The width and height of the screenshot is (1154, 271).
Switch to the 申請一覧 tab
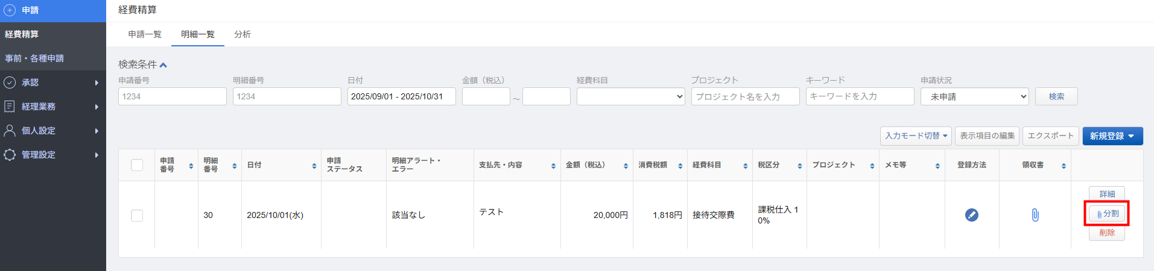145,34
